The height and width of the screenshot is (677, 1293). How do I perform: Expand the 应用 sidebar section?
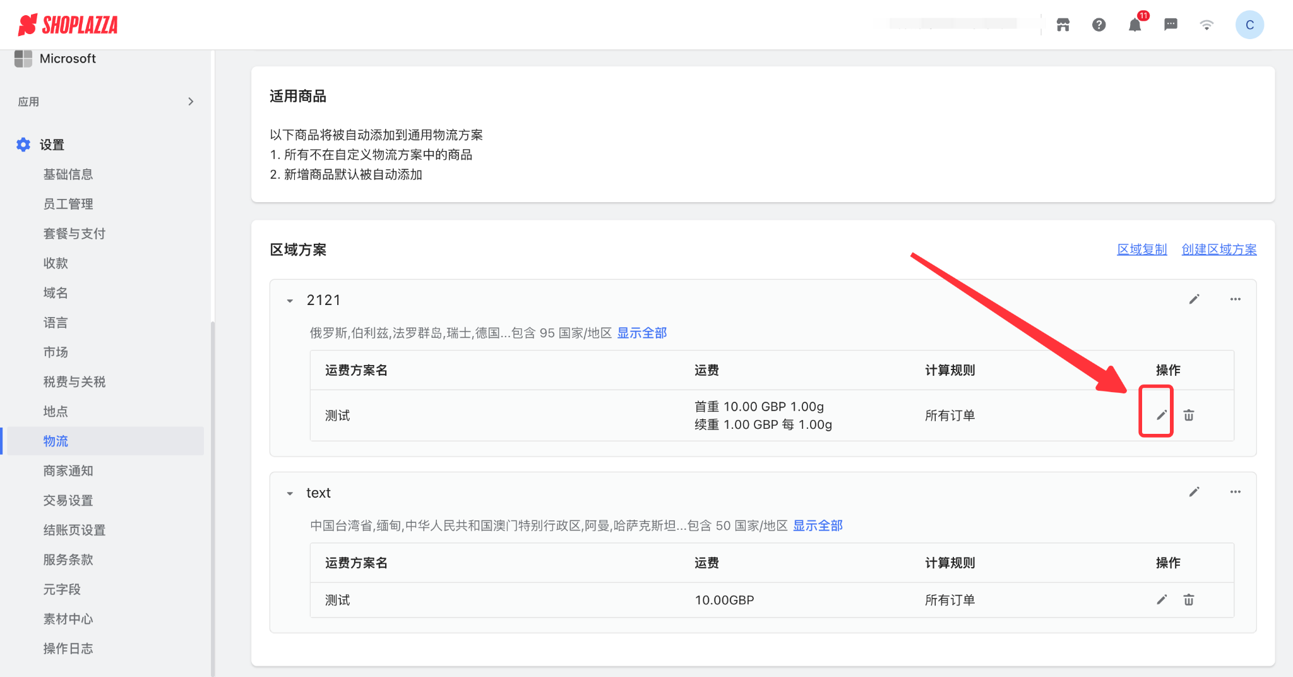coord(191,102)
